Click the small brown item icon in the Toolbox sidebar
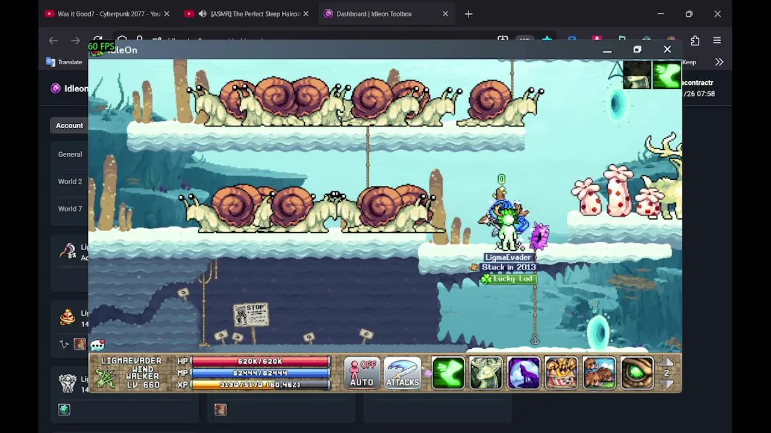Viewport: 771px width, 433px height. click(x=80, y=345)
